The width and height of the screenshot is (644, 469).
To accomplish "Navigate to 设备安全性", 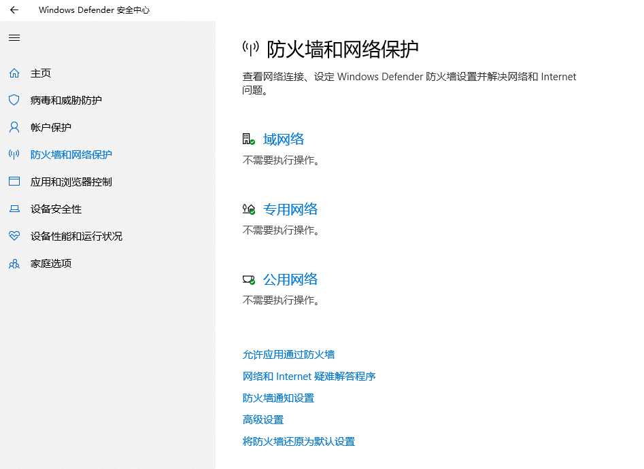I will 56,209.
